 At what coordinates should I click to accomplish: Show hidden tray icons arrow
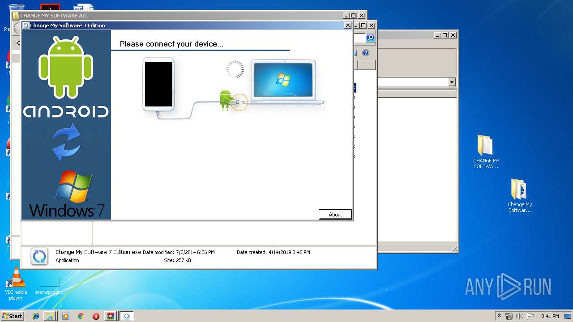tap(499, 316)
